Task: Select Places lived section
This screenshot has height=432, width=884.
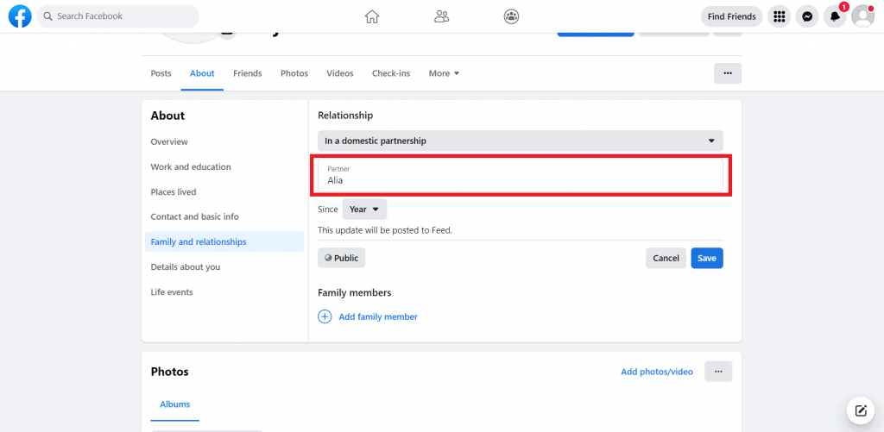Action: (224, 192)
